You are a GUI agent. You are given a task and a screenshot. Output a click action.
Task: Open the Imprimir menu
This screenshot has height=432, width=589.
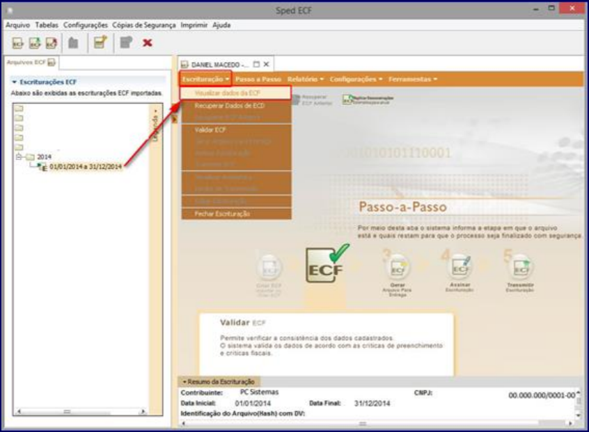(x=194, y=25)
